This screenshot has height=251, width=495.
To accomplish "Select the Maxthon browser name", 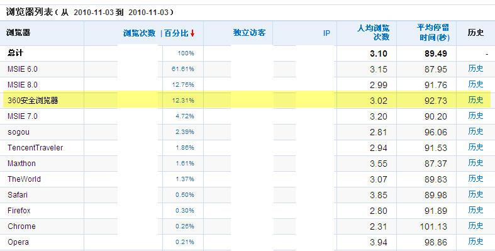I will point(21,164).
